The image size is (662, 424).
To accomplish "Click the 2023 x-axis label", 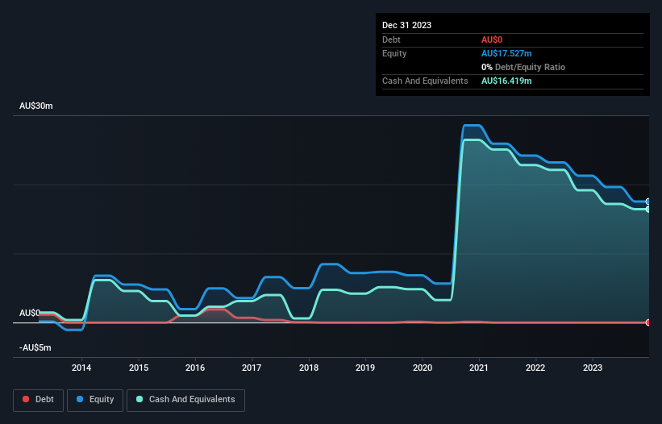I will click(x=593, y=368).
